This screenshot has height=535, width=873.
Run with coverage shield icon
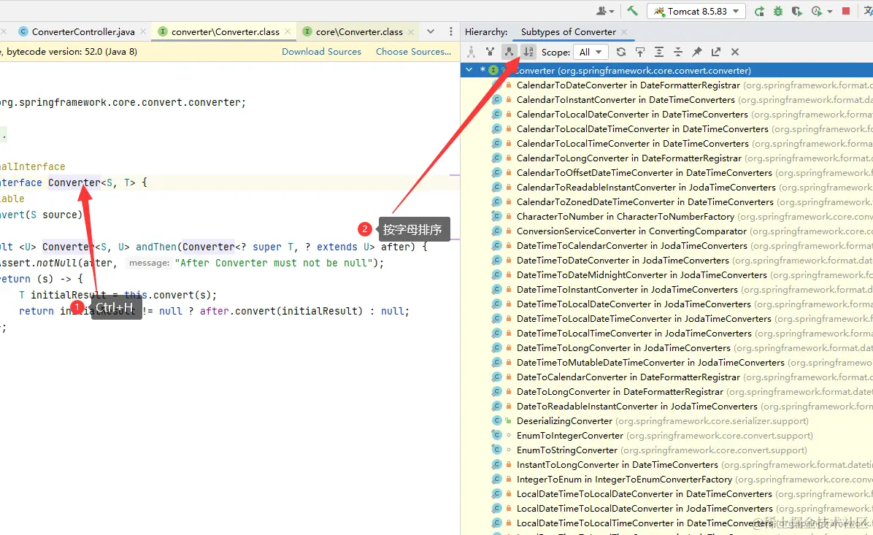point(797,11)
